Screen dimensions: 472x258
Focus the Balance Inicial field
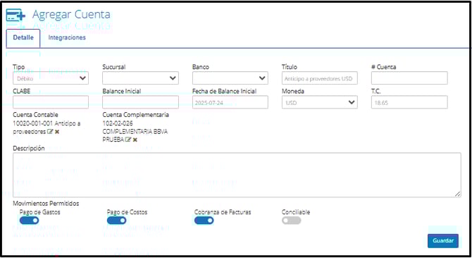pyautogui.click(x=140, y=102)
